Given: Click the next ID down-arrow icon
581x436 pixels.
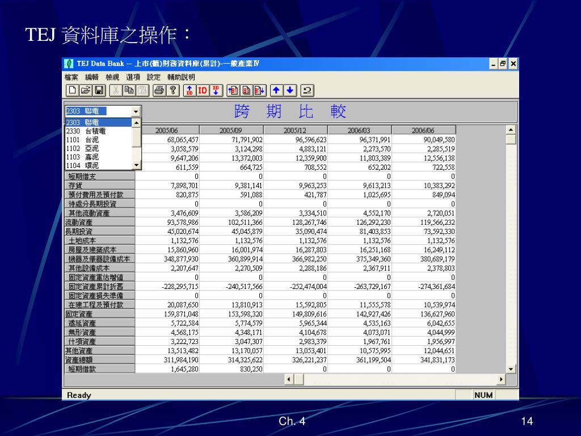Looking at the screenshot, I should (x=216, y=90).
